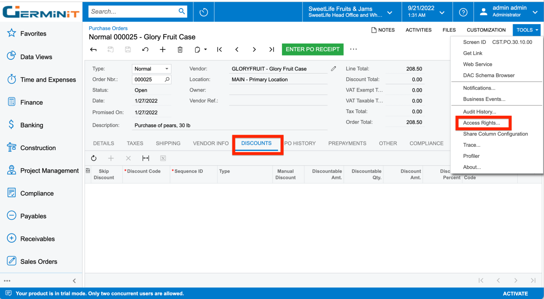Add a new record with plus icon
The image size is (544, 299).
pos(162,49)
